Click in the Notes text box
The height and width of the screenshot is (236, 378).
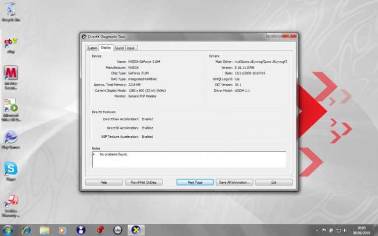(x=188, y=159)
